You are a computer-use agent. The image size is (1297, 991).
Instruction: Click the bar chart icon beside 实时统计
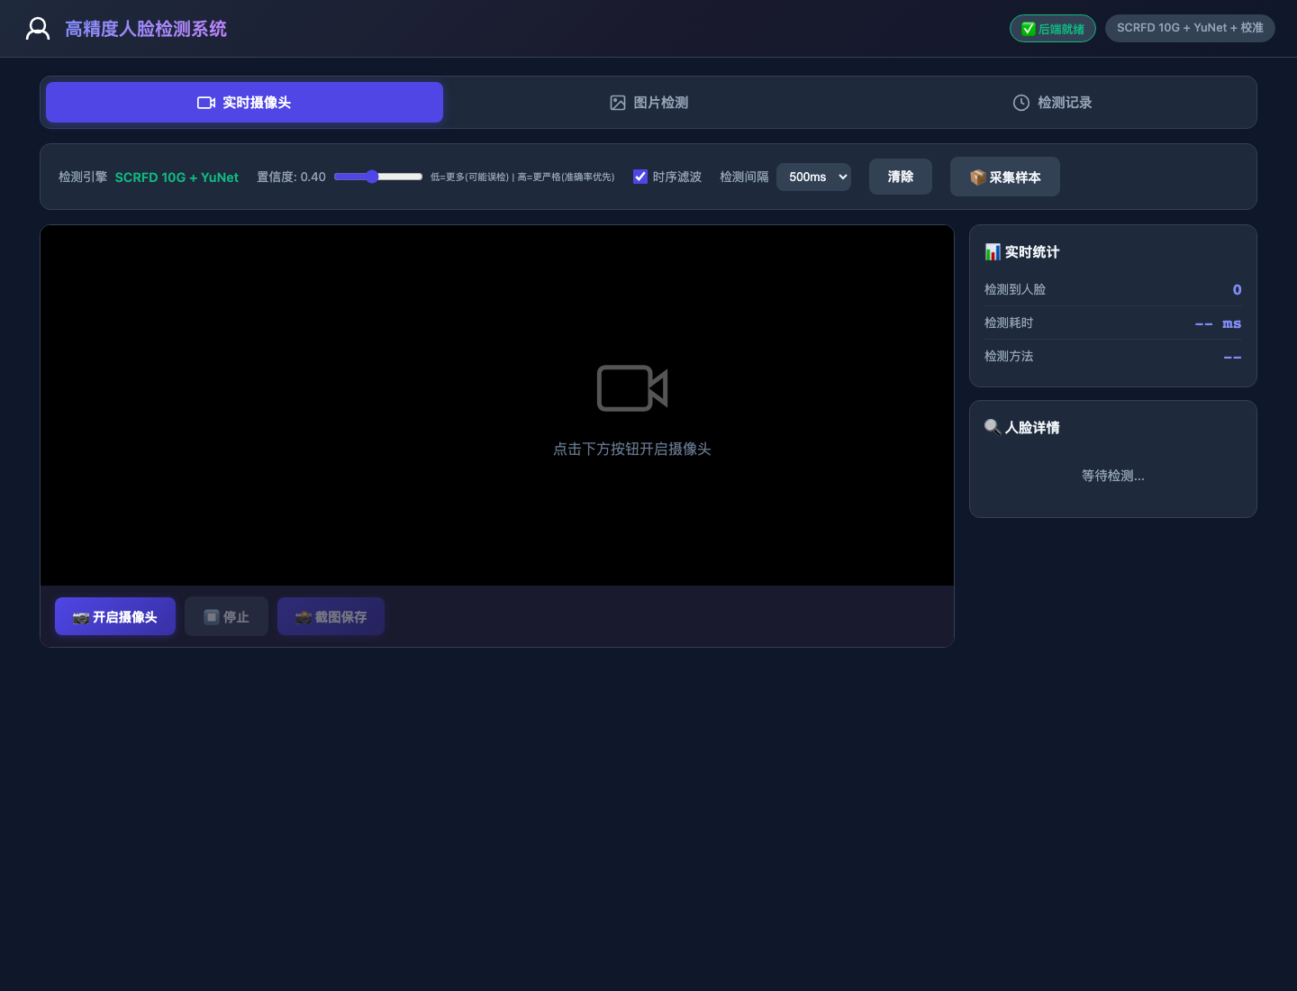[993, 252]
